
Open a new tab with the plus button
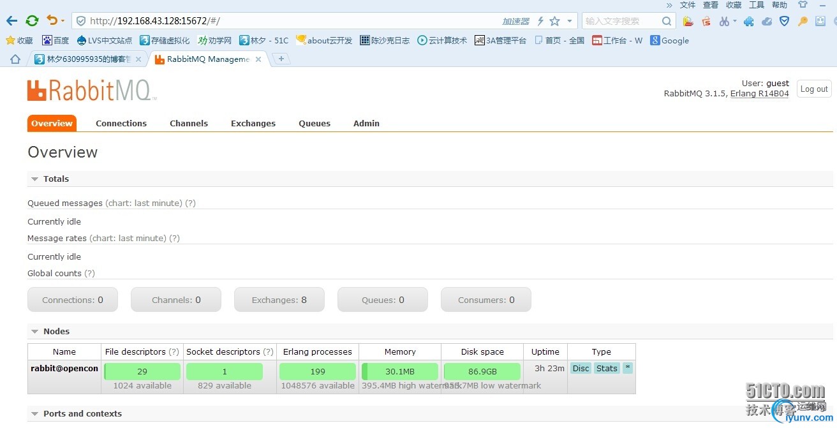[x=281, y=59]
